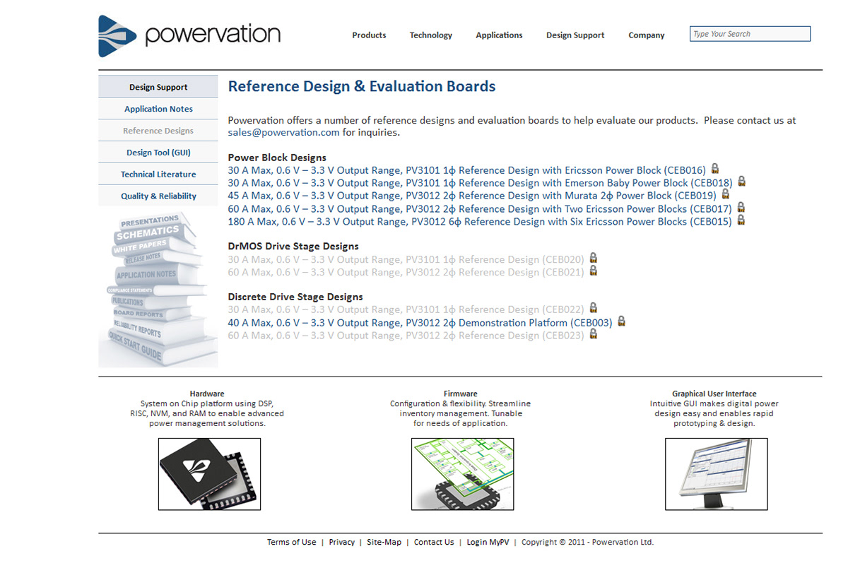Open CEB003 Demonstration Platform link
This screenshot has height=568, width=848.
pyautogui.click(x=420, y=323)
